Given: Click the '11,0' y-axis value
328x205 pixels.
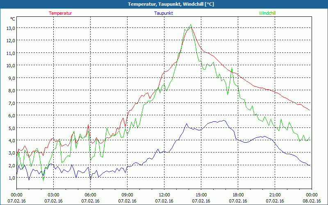Looking at the screenshot, I should click(11, 53).
